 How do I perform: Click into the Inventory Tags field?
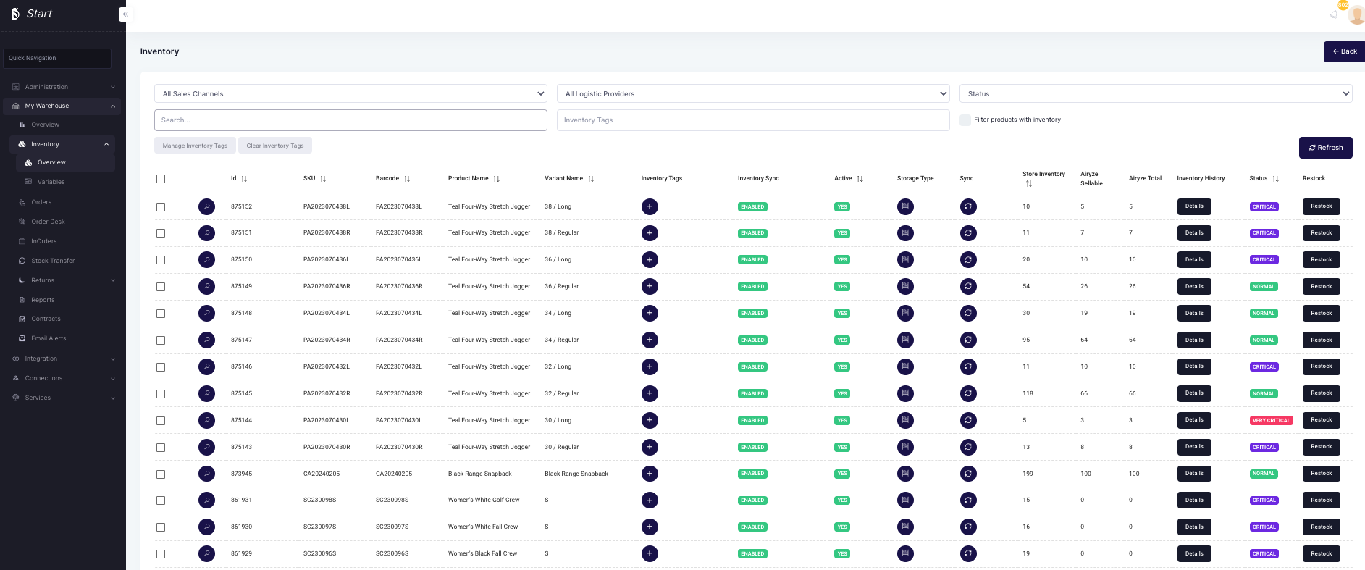(x=753, y=120)
